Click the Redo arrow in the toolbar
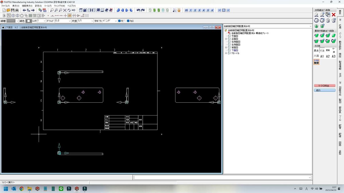This screenshot has height=193, width=344. [143, 10]
